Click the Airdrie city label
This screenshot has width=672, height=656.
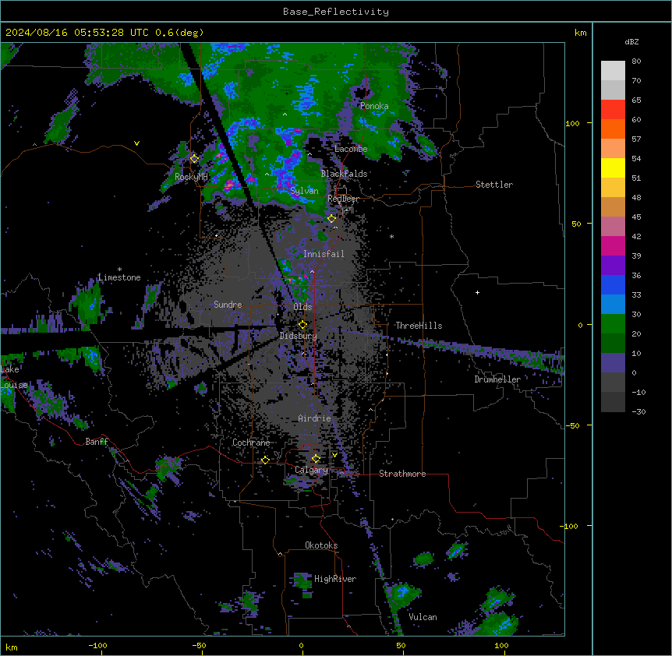(x=314, y=418)
